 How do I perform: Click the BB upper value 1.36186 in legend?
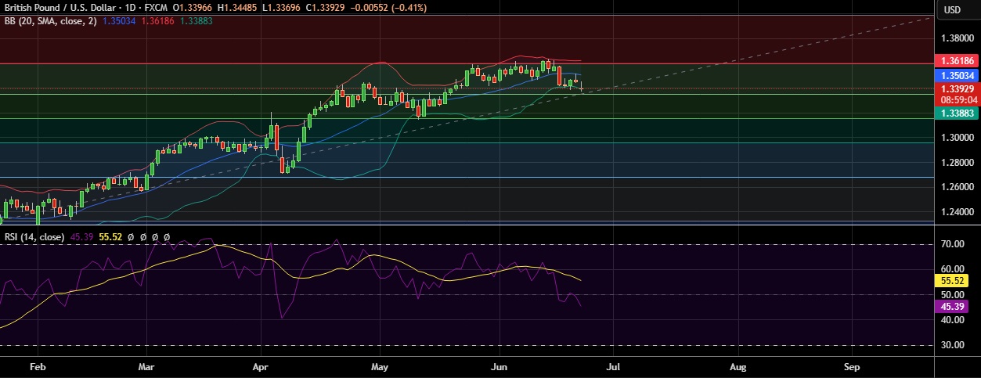[x=158, y=21]
